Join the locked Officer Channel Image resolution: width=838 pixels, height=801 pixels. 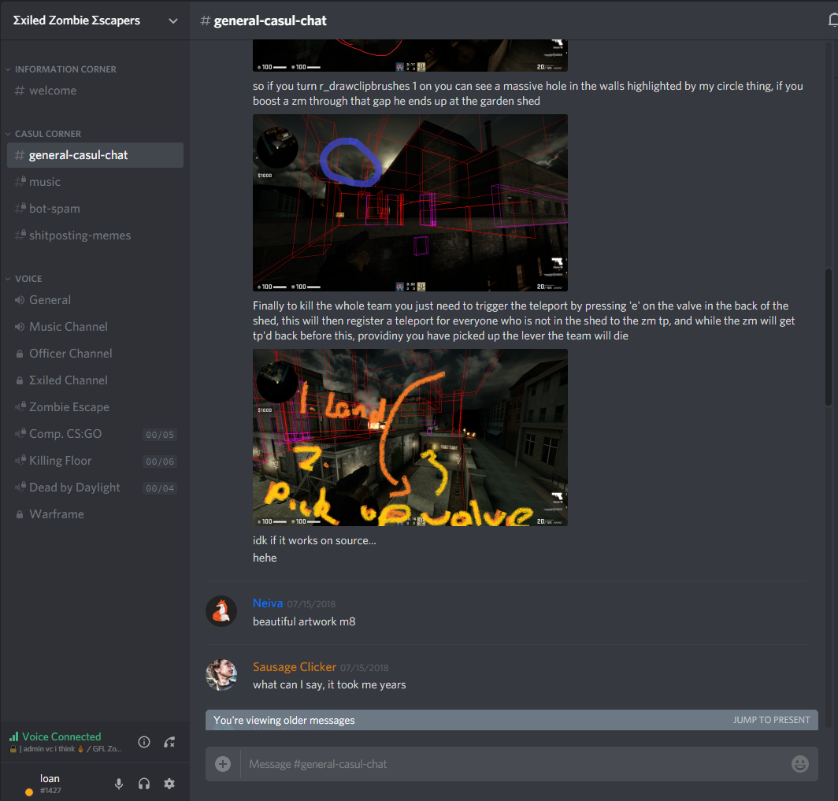coord(95,354)
